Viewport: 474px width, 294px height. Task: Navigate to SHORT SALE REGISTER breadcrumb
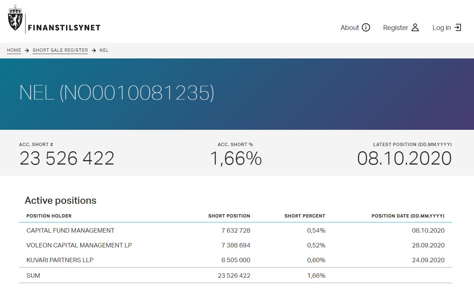point(60,50)
